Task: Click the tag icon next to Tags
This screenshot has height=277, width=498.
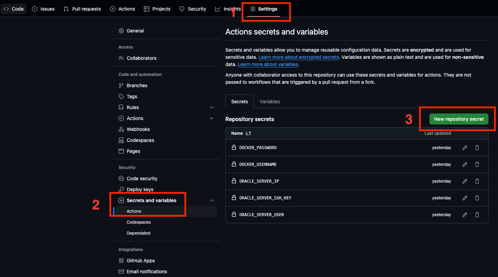Action: click(121, 96)
